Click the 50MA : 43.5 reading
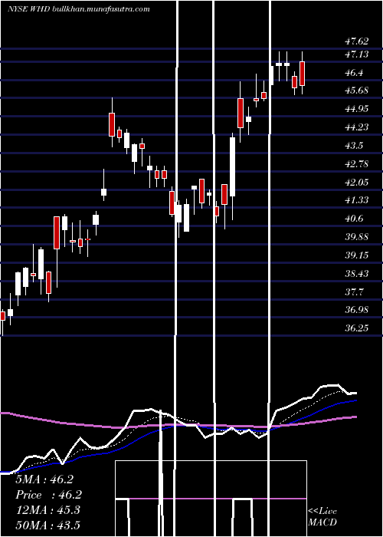 click(47, 525)
